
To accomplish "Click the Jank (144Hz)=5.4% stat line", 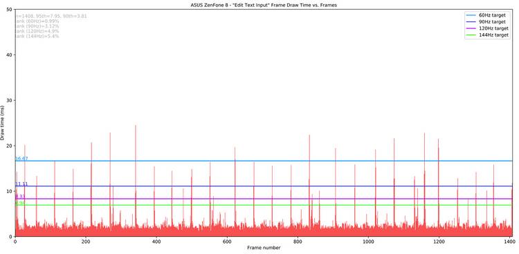I will (37, 36).
